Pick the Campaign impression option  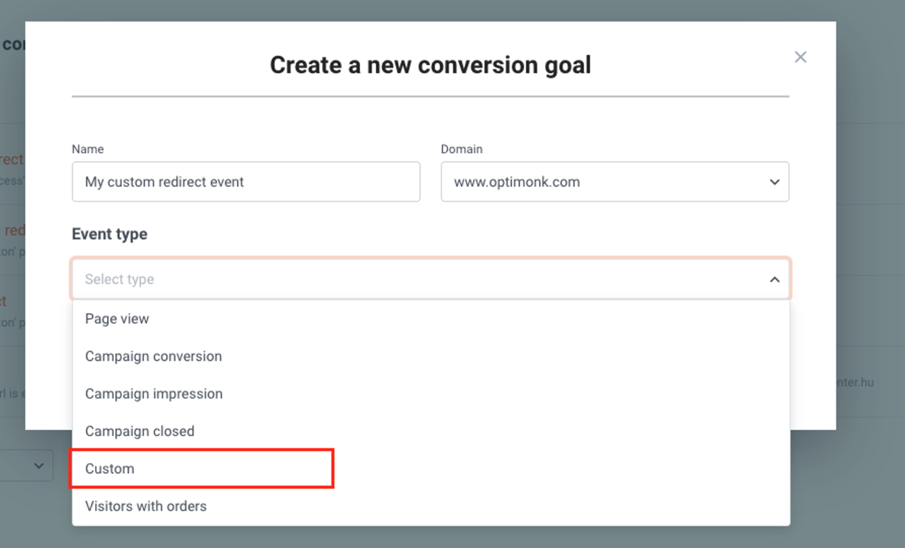pyautogui.click(x=431, y=393)
